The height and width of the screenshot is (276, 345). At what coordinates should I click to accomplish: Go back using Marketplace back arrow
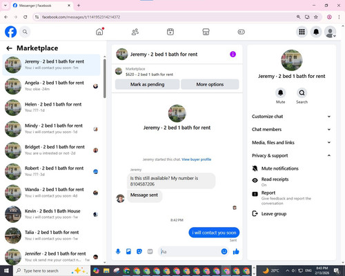pyautogui.click(x=9, y=48)
